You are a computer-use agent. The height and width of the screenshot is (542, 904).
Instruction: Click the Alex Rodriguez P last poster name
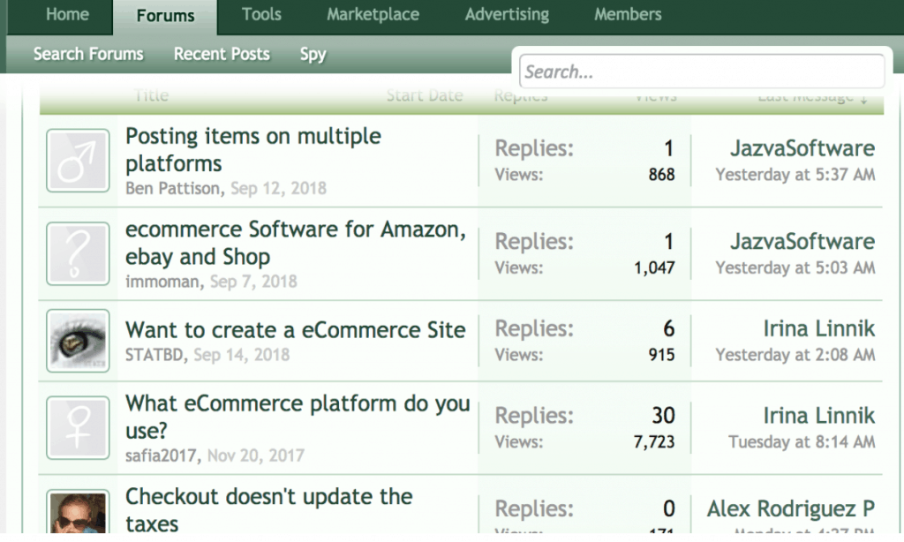pos(790,508)
